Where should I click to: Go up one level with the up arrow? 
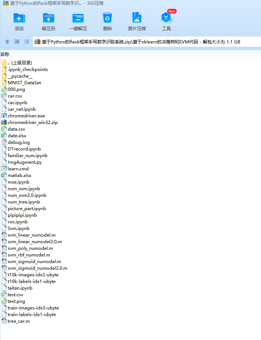tap(7, 42)
